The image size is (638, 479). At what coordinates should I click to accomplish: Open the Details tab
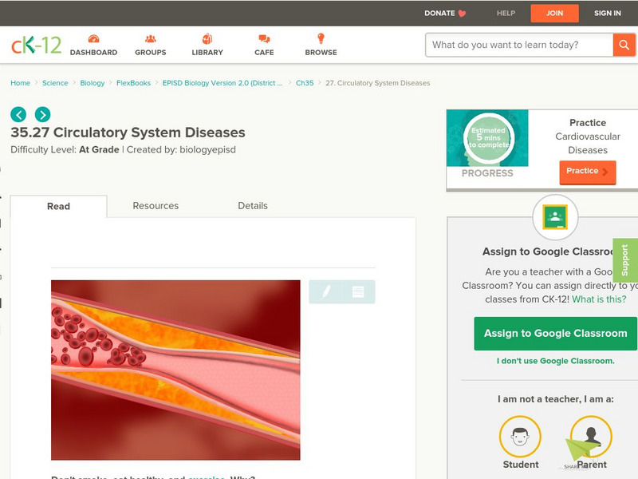coord(254,205)
